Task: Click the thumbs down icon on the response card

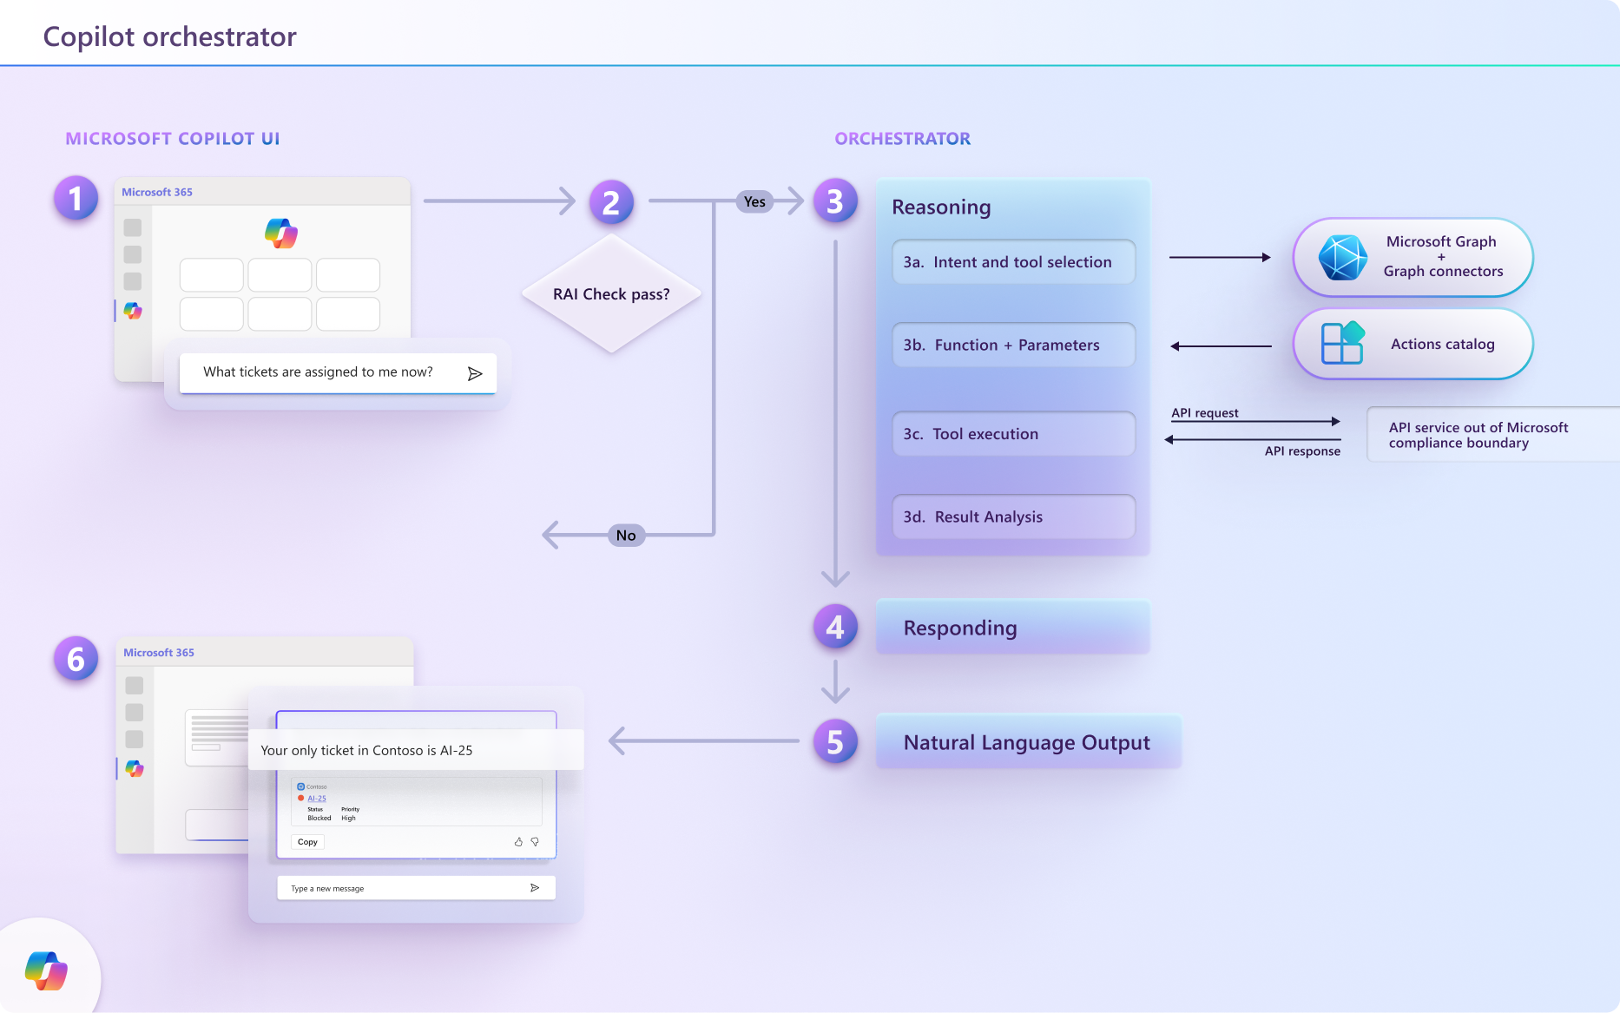Action: (x=535, y=842)
